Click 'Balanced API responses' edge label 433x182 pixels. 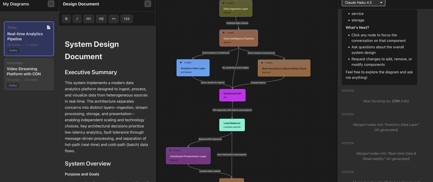tap(210, 139)
